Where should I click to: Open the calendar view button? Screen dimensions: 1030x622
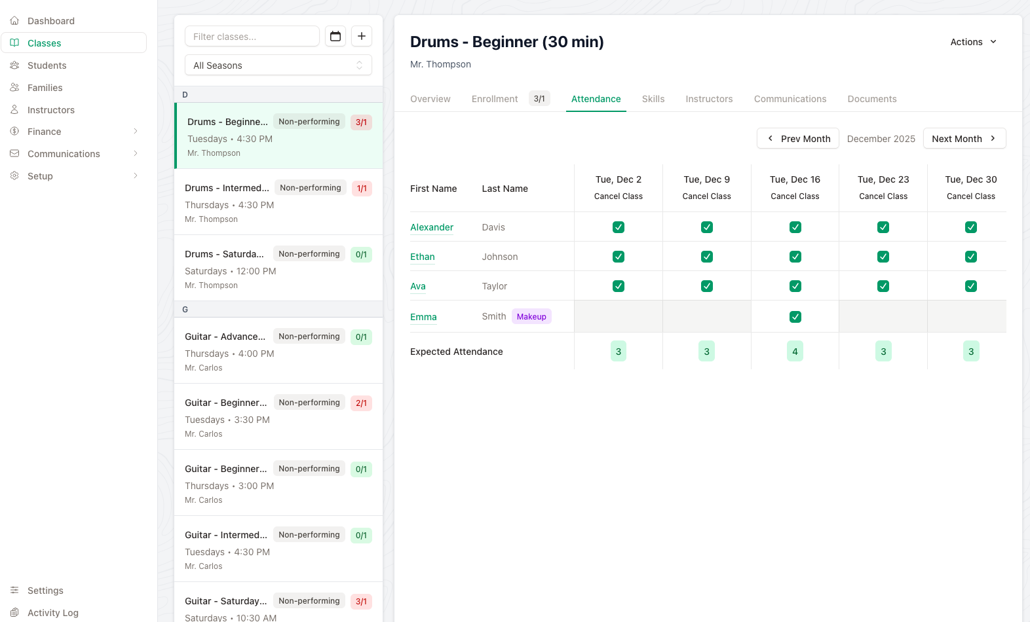tap(335, 36)
